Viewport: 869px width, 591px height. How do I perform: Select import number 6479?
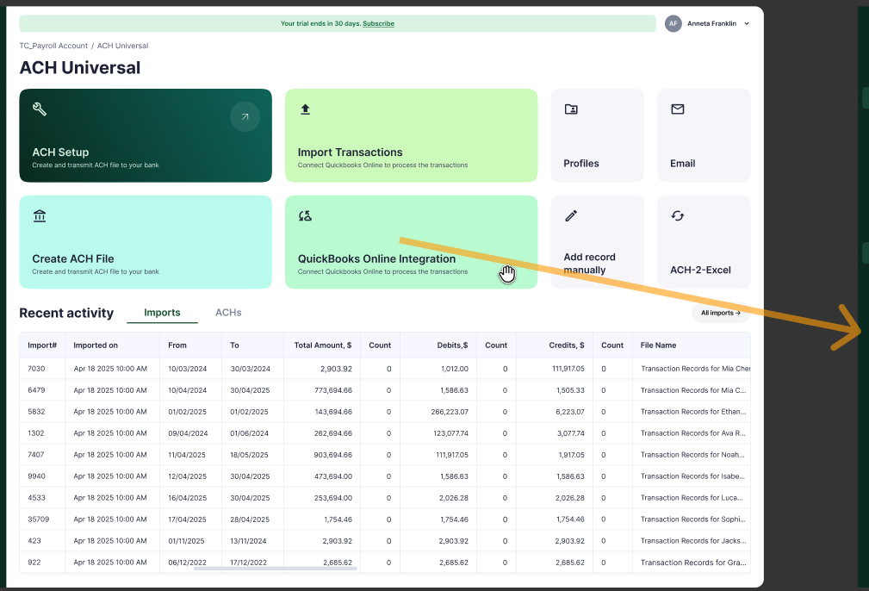coord(36,390)
